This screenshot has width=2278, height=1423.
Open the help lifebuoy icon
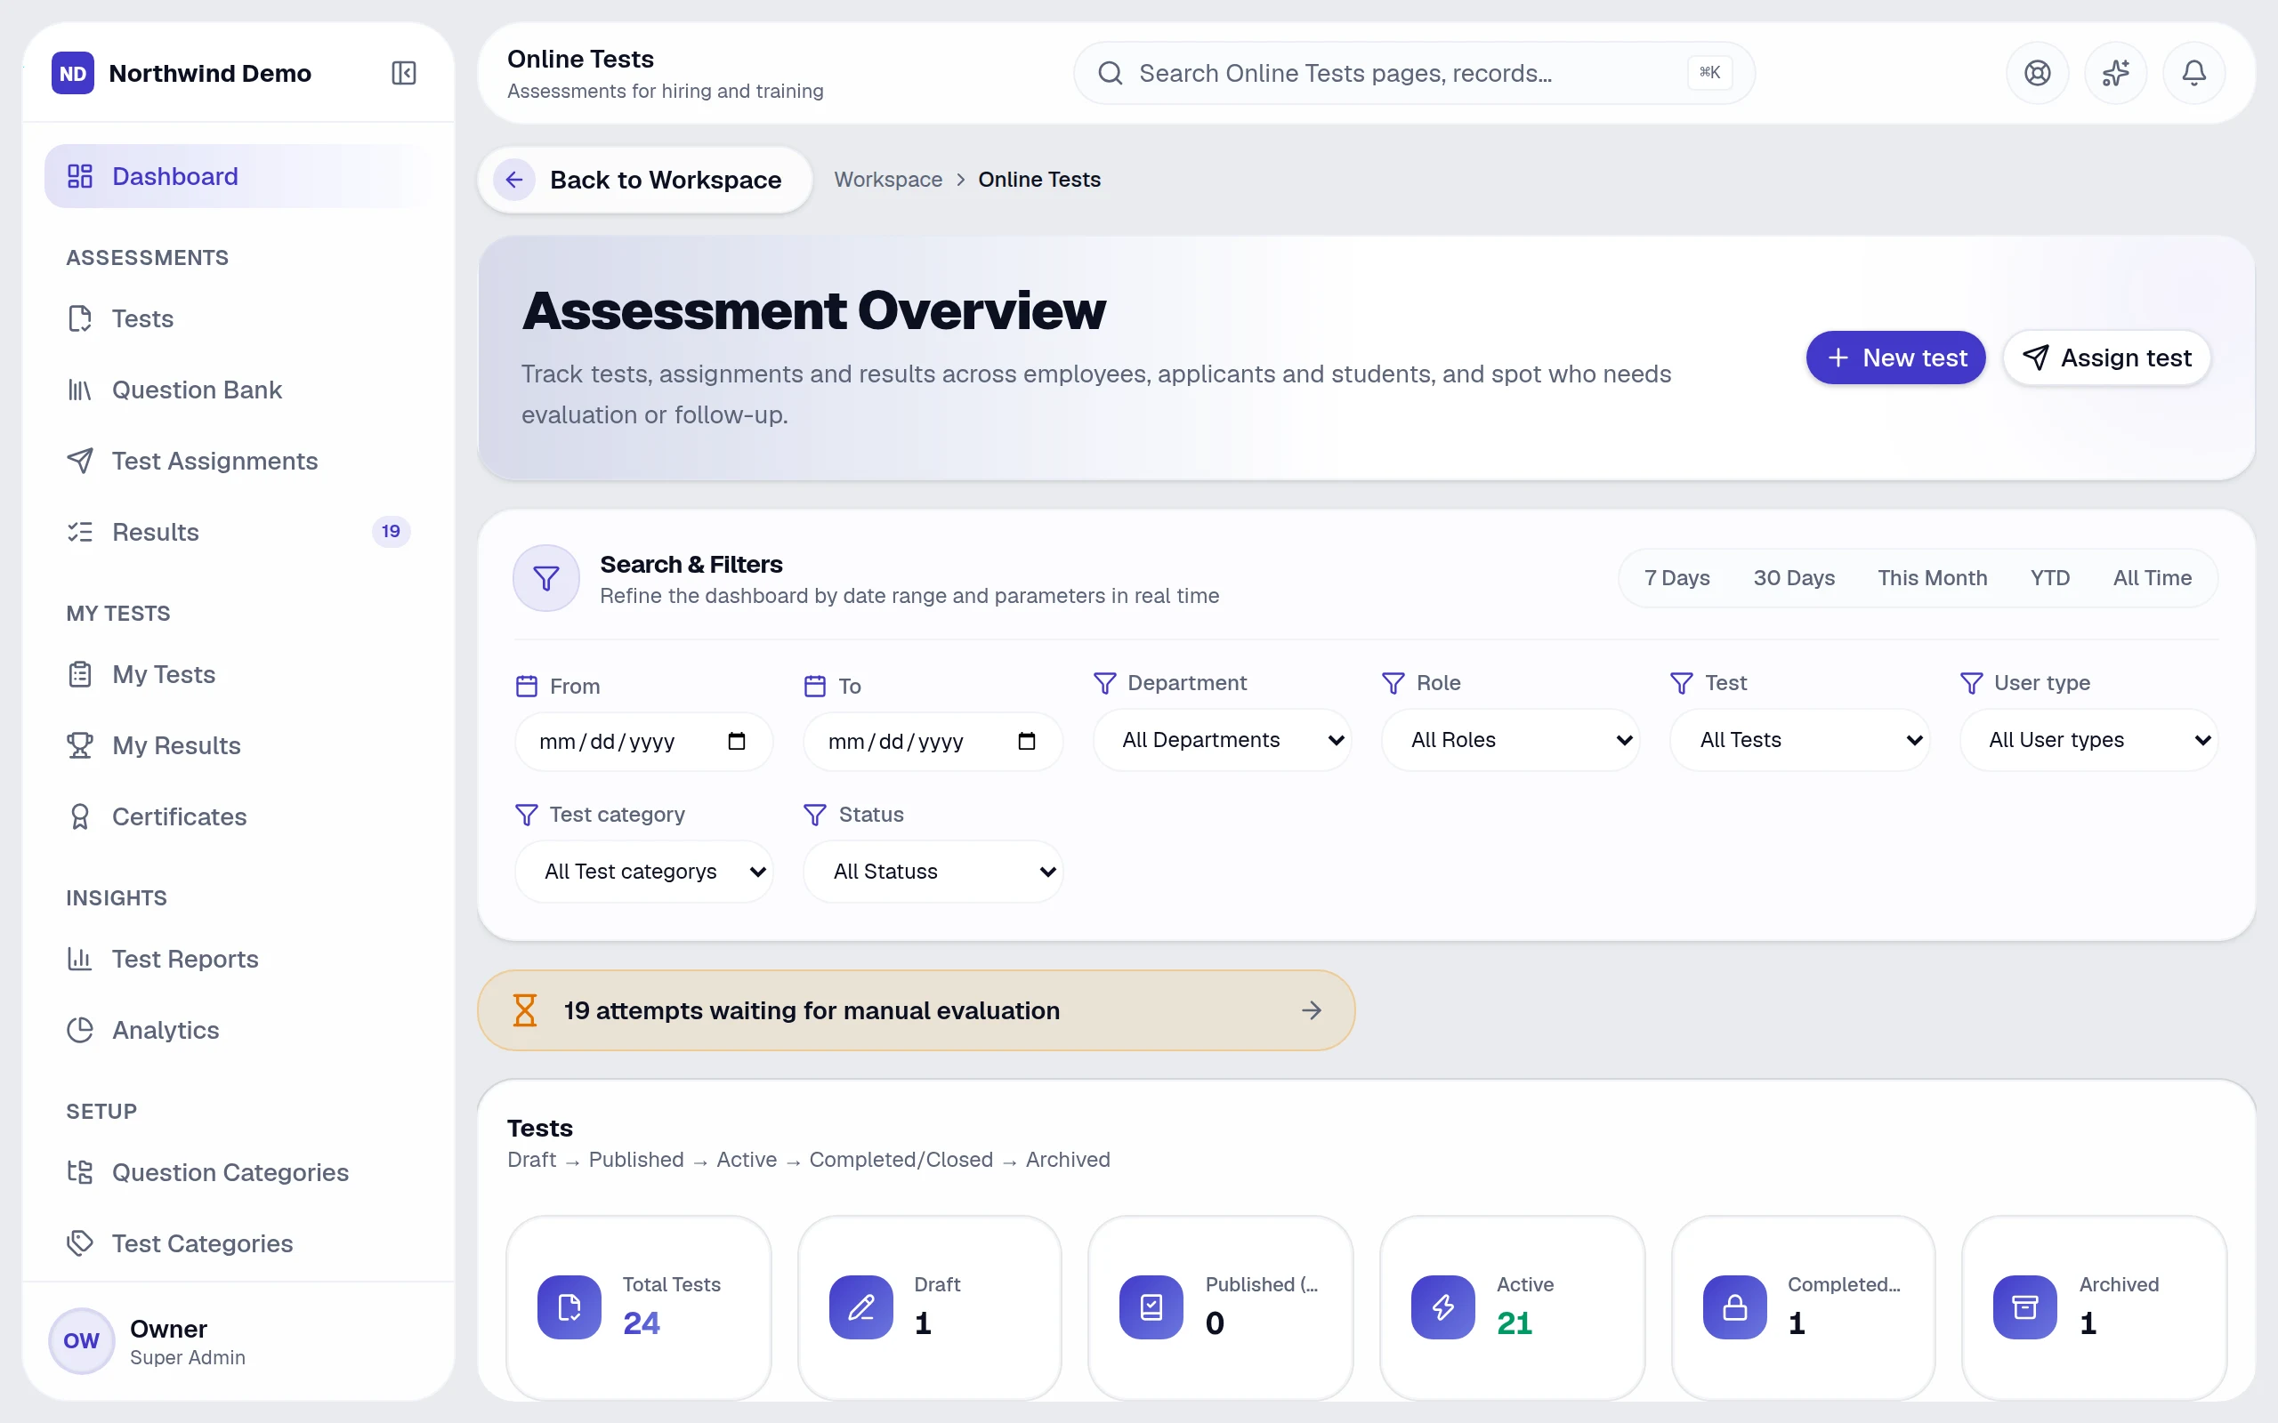(x=2037, y=74)
